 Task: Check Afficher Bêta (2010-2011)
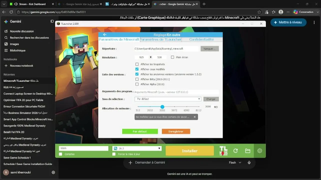click(x=137, y=79)
